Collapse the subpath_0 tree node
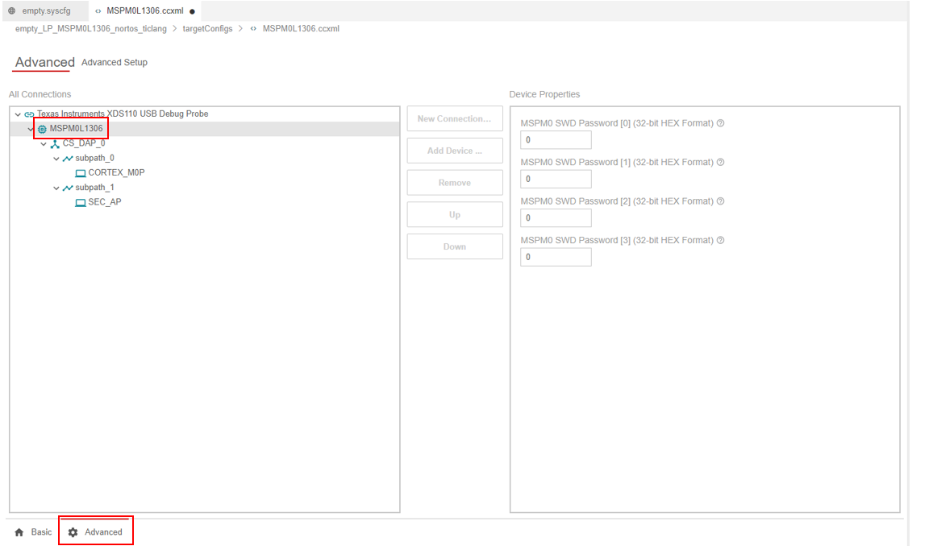933x546 pixels. [x=56, y=159]
